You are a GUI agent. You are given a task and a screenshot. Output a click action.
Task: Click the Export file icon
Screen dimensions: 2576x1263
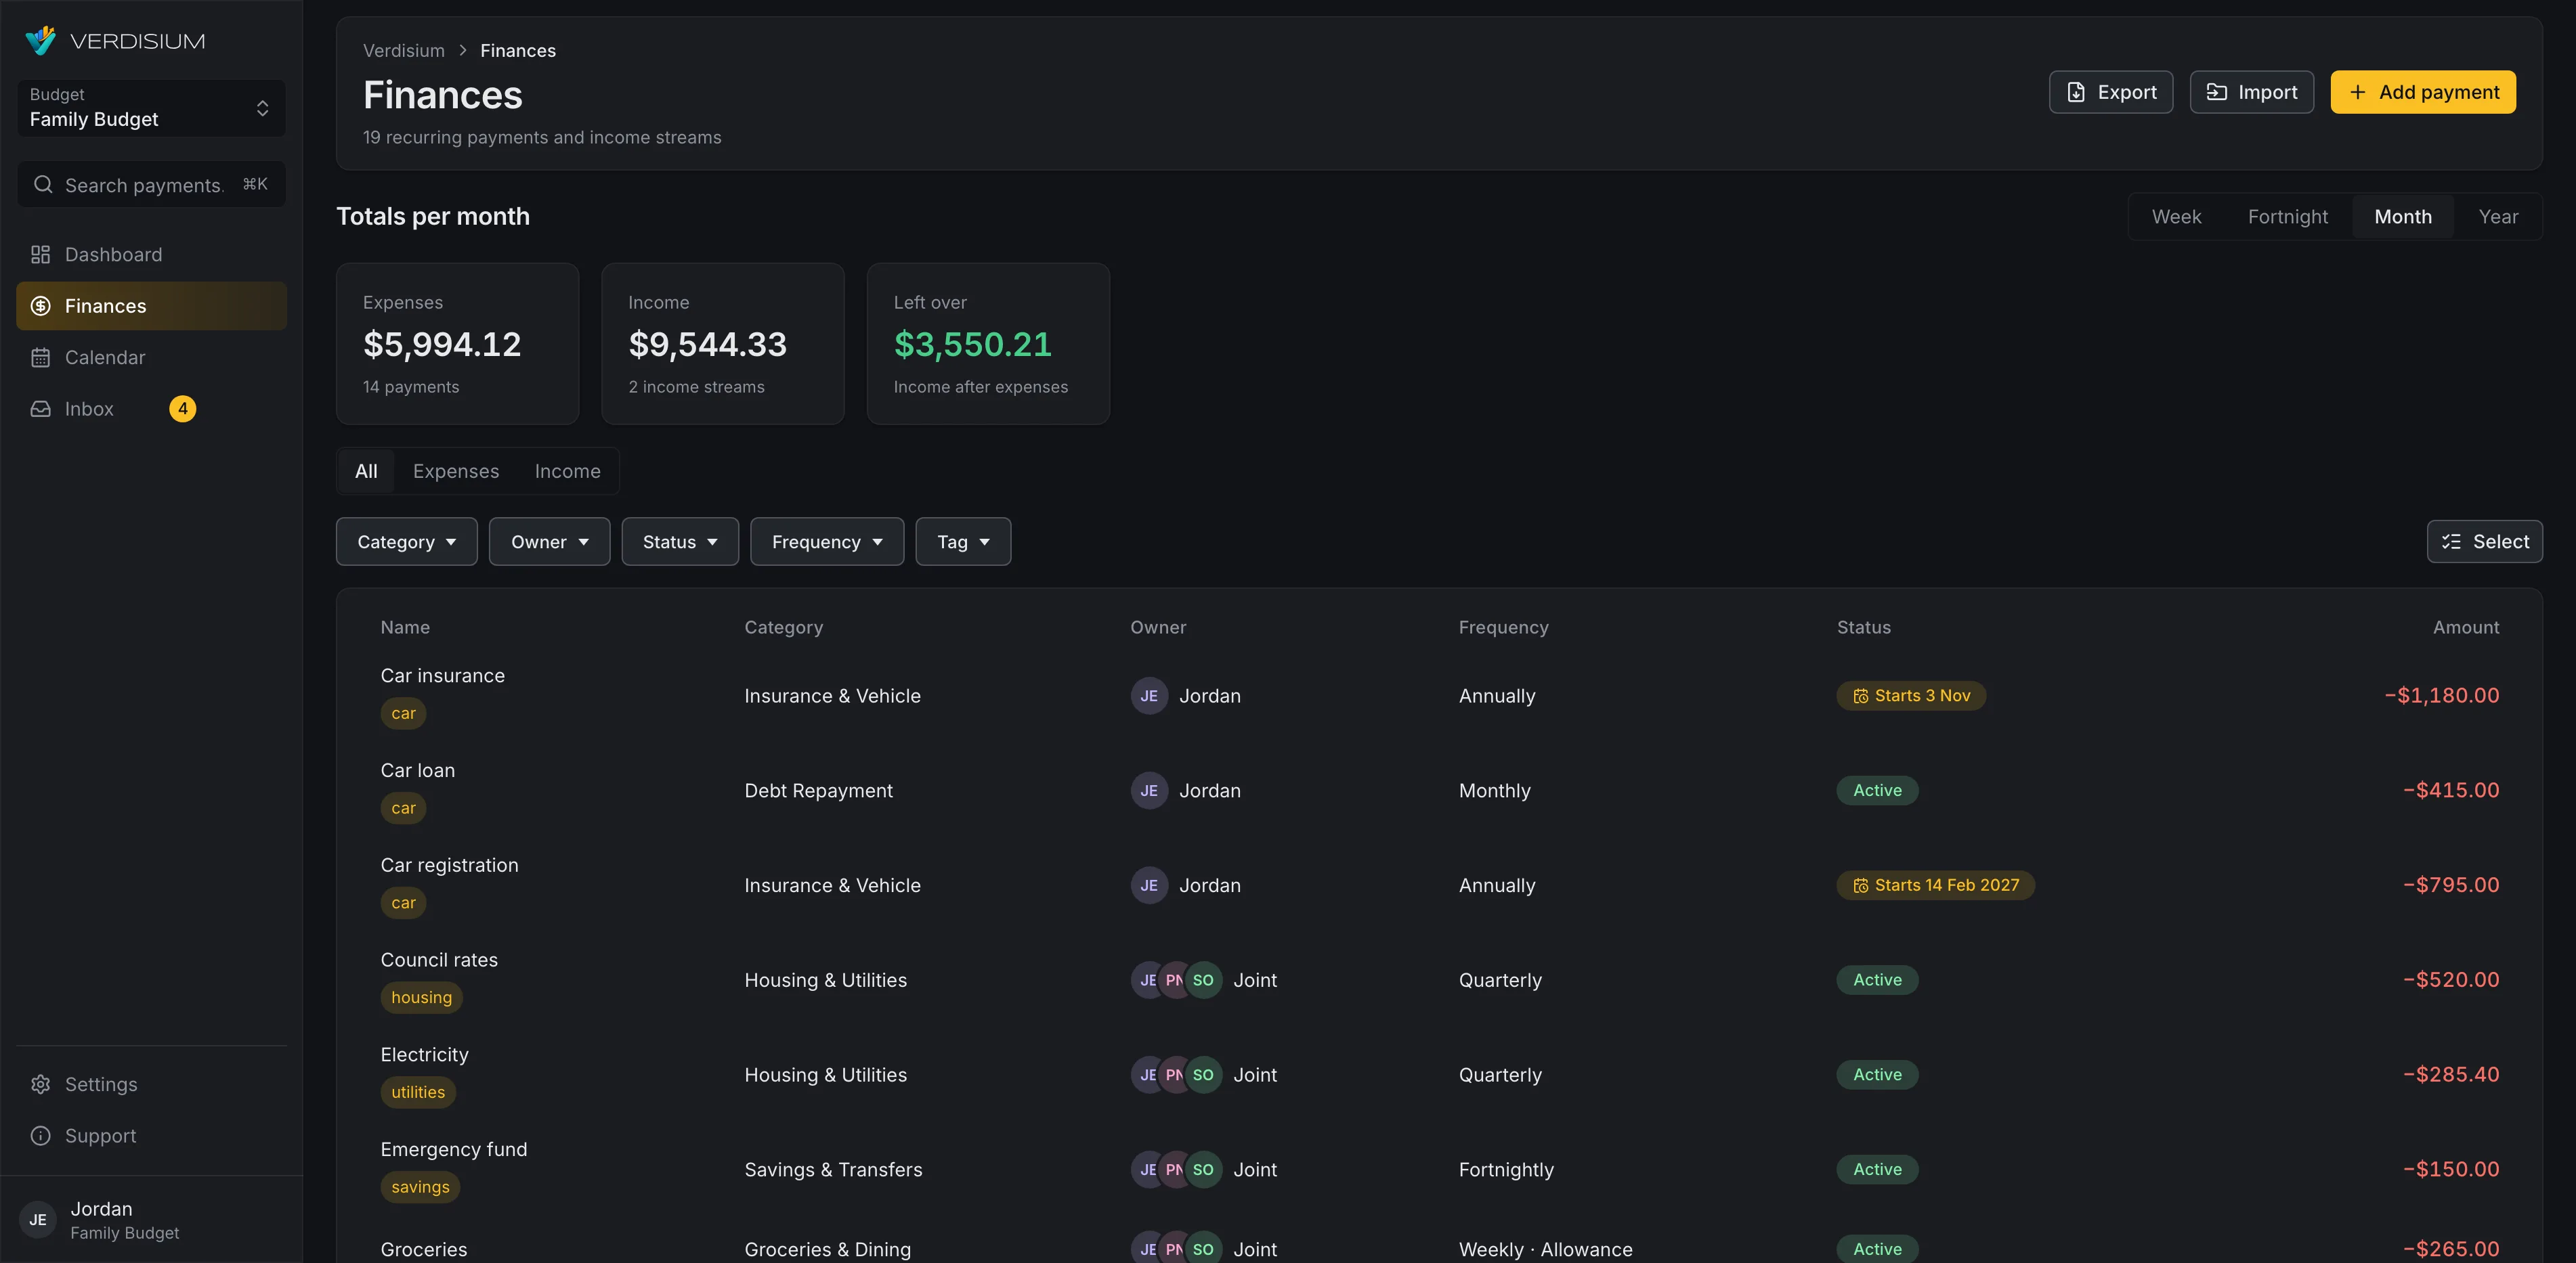pos(2076,92)
